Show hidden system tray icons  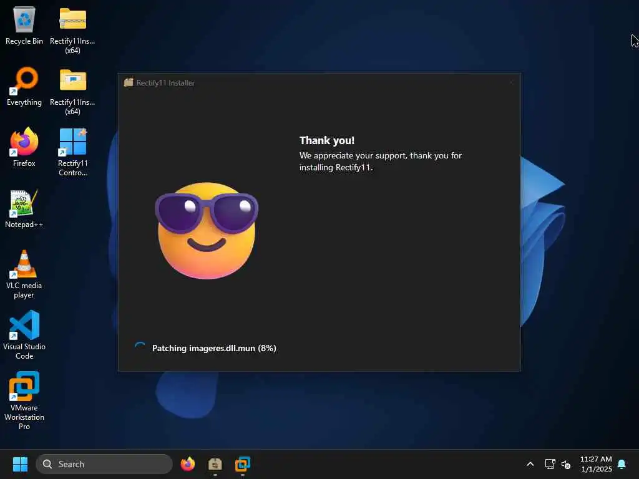pyautogui.click(x=530, y=464)
